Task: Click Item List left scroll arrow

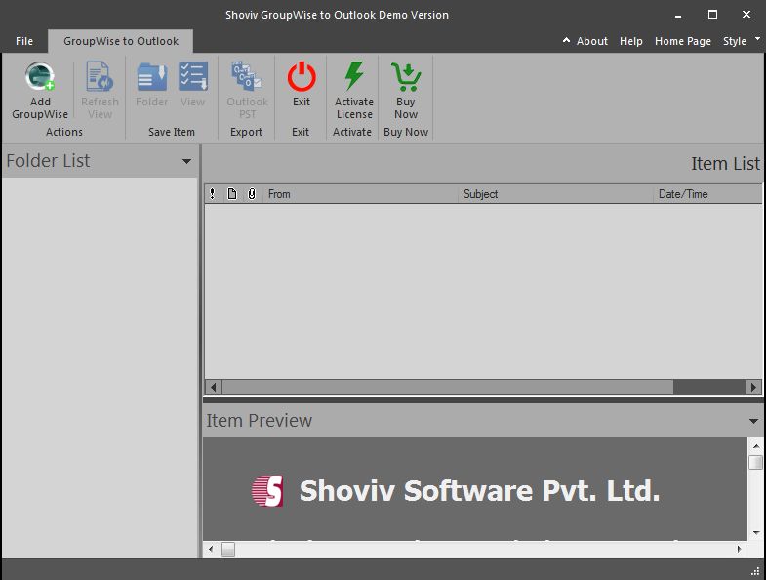Action: 214,387
